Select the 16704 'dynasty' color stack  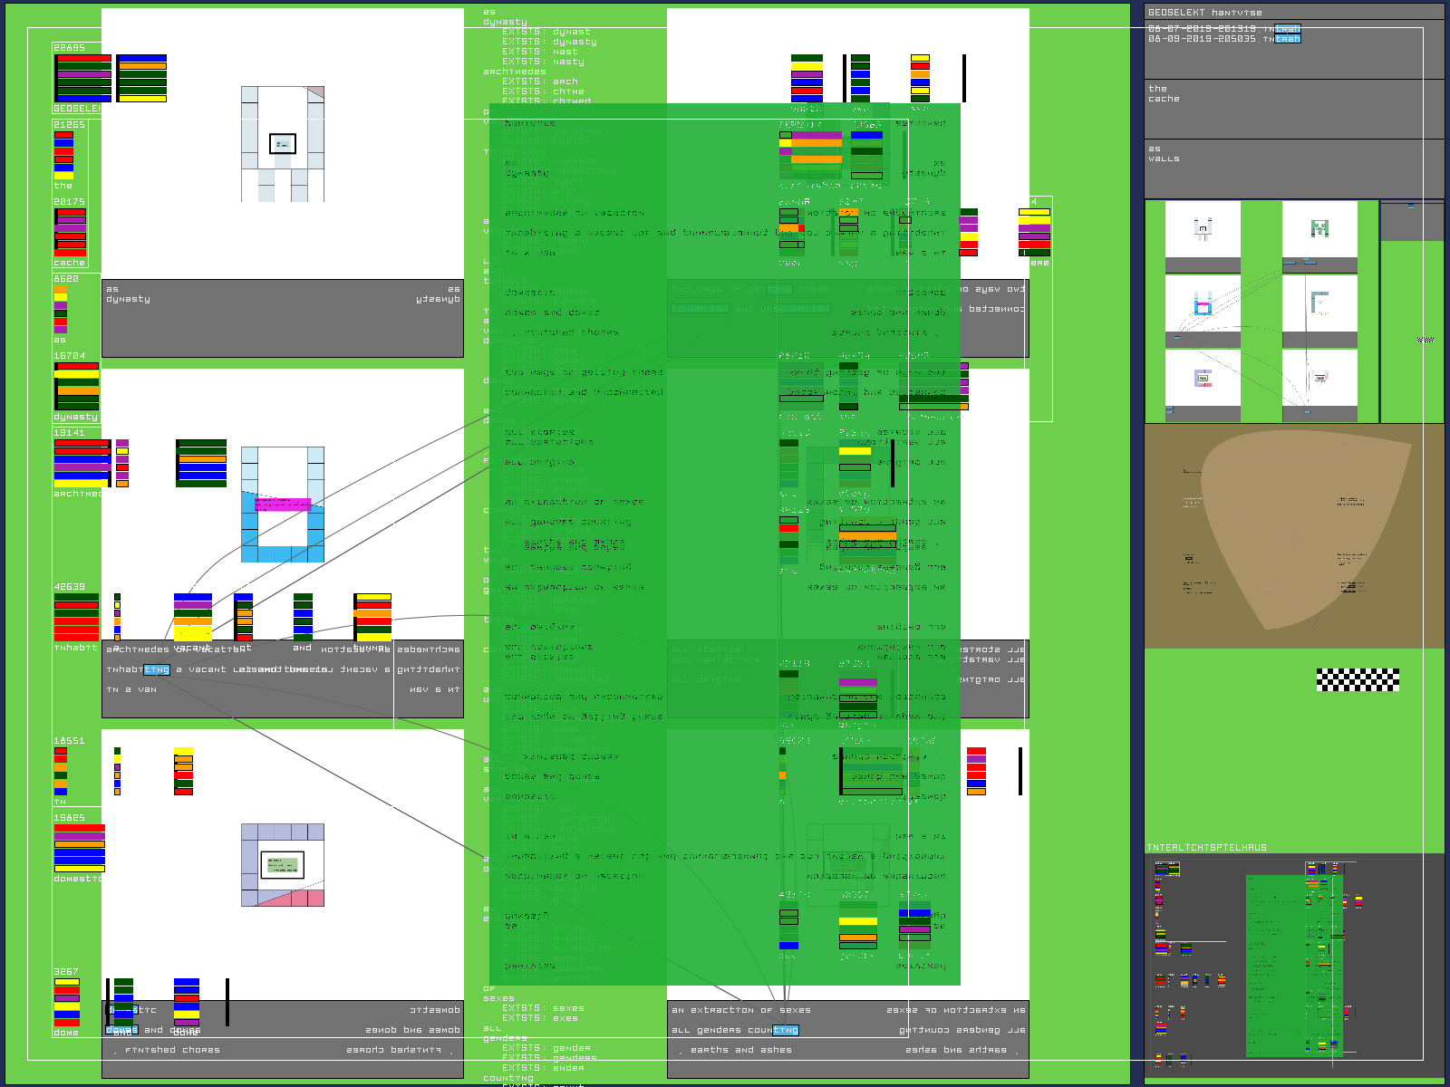[x=77, y=386]
